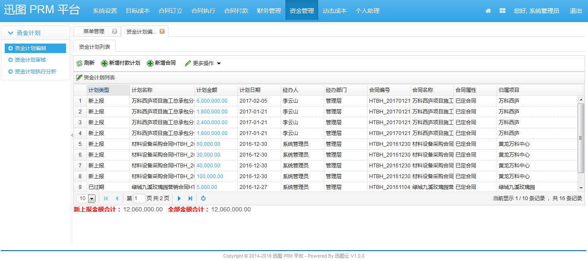The image size is (588, 261).
Task: Go to previous page of the grid
Action: [x=117, y=198]
